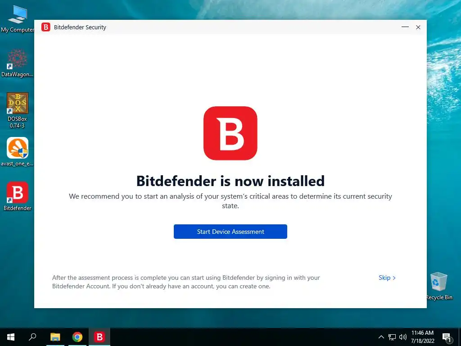
Task: Open taskbar search
Action: click(x=32, y=337)
